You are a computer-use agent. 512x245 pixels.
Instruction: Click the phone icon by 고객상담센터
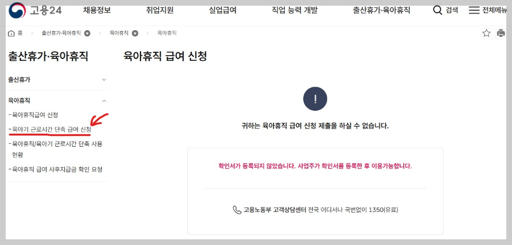pyautogui.click(x=237, y=210)
